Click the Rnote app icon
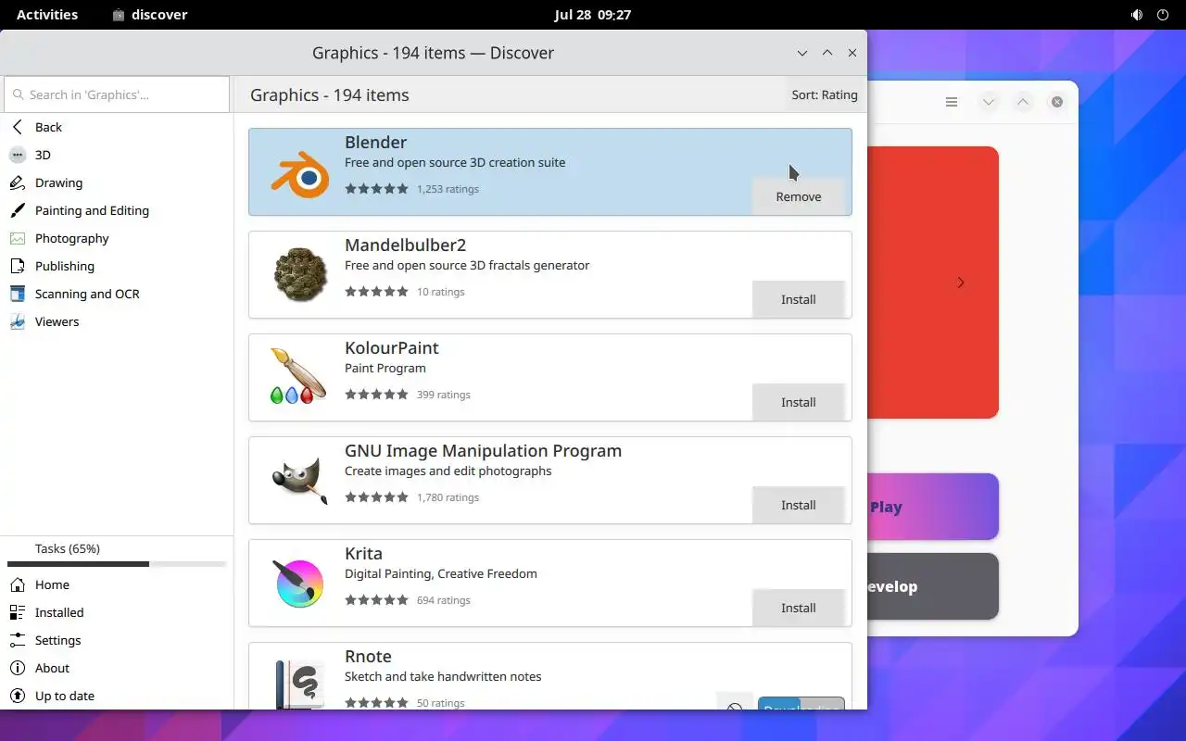 coord(299,684)
